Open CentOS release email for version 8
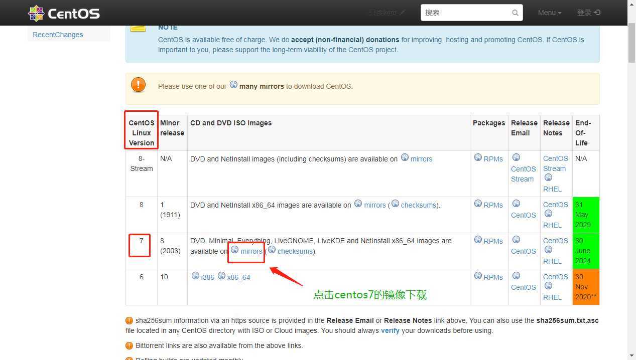 click(x=524, y=215)
